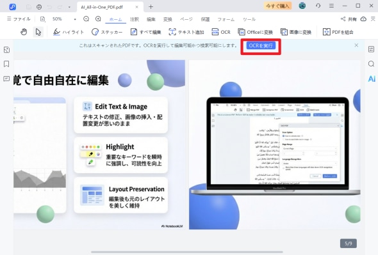Open the OCR tool in toolbar
This screenshot has height=255, width=378.
point(221,32)
